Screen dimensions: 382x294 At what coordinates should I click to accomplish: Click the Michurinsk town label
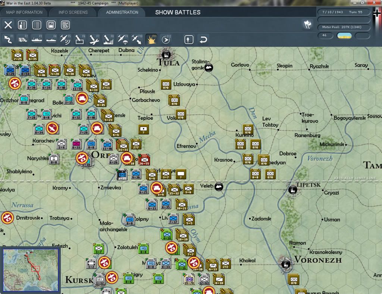pos(332,144)
